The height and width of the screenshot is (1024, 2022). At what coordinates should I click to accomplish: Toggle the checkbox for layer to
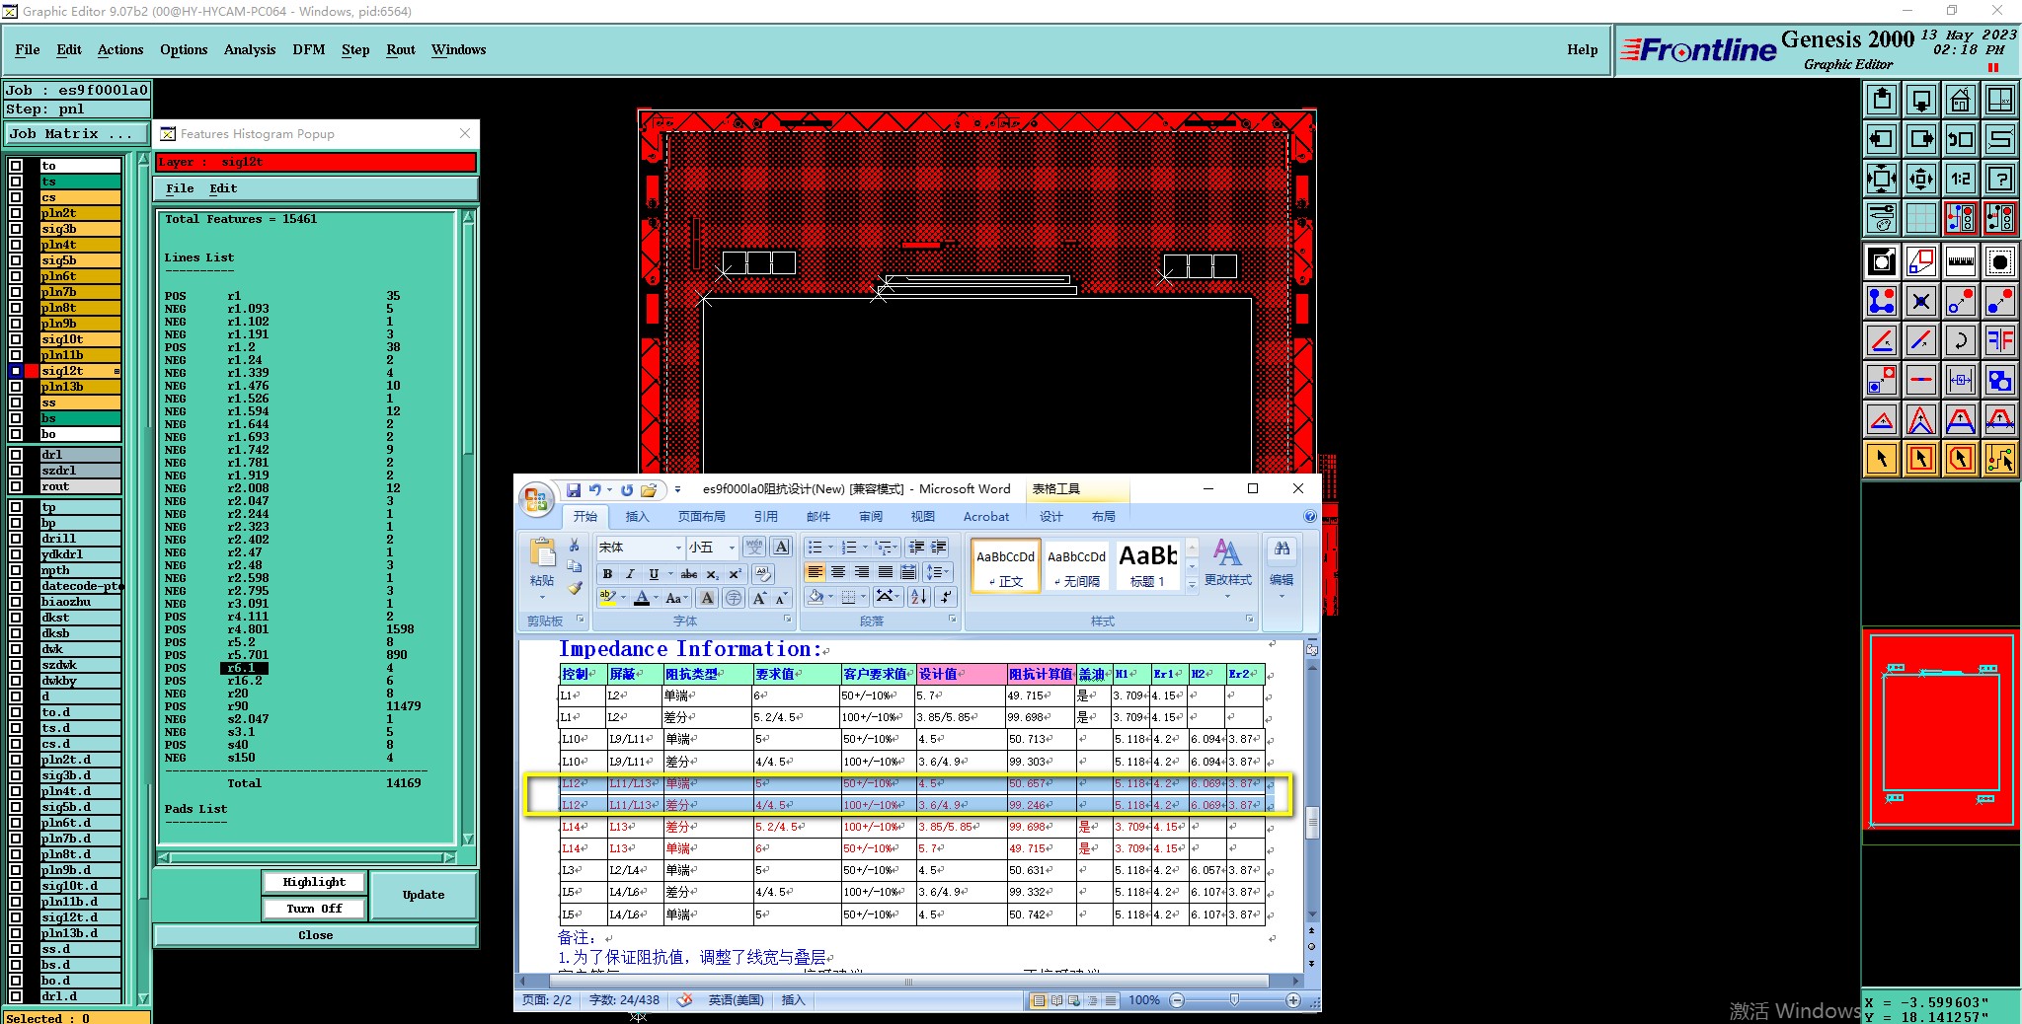pyautogui.click(x=16, y=166)
